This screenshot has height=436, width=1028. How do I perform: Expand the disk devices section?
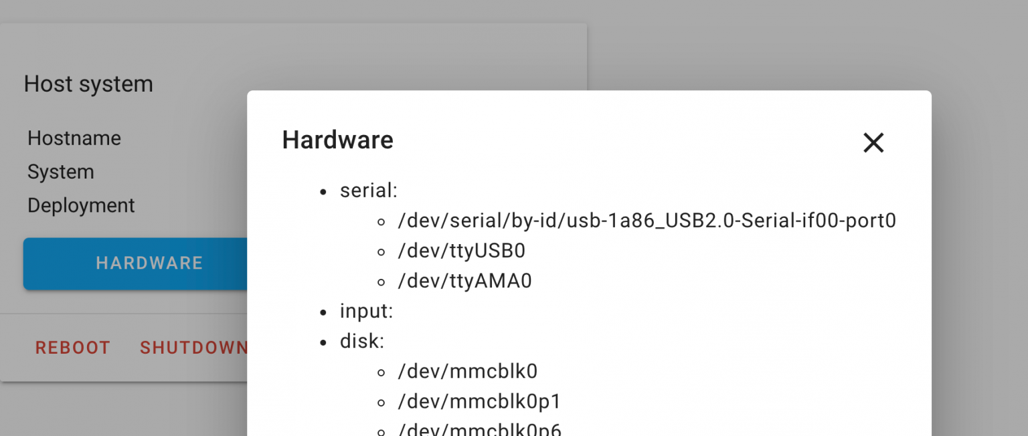pyautogui.click(x=362, y=341)
